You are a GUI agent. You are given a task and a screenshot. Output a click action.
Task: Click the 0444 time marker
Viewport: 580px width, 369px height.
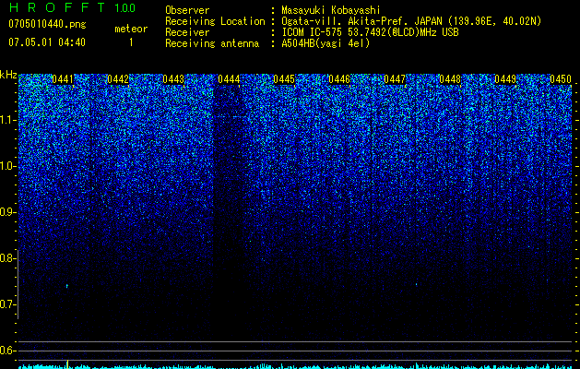coord(229,79)
